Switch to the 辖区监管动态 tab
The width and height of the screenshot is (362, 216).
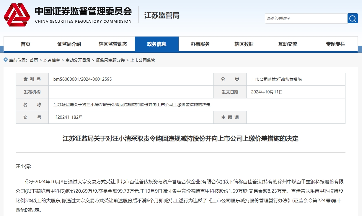click(113, 44)
